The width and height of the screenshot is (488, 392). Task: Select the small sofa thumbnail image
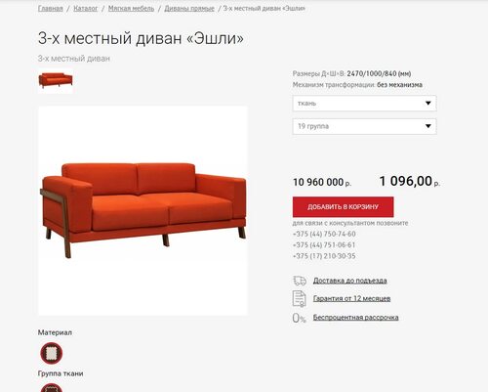(x=56, y=81)
